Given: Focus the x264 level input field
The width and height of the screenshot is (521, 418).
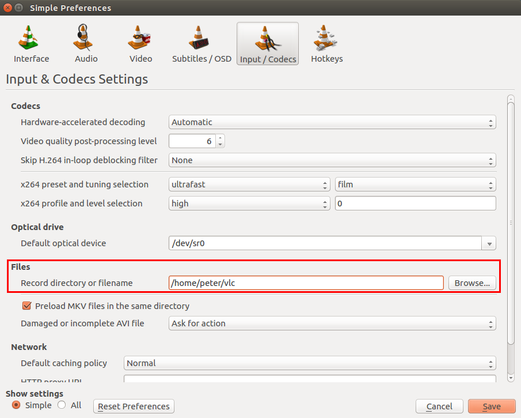Looking at the screenshot, I should [x=415, y=204].
